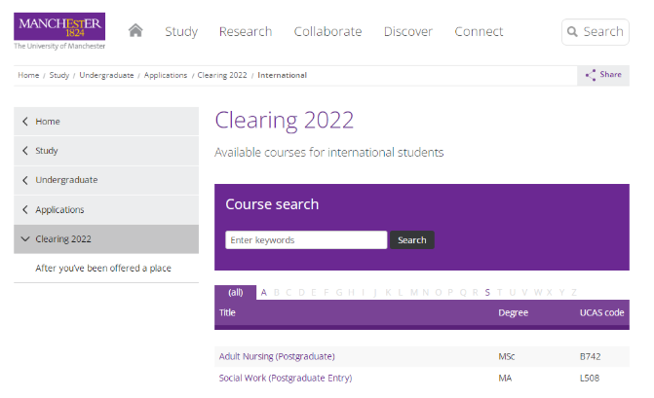Click the Enter keywords input field
The width and height of the screenshot is (654, 398).
coord(306,240)
